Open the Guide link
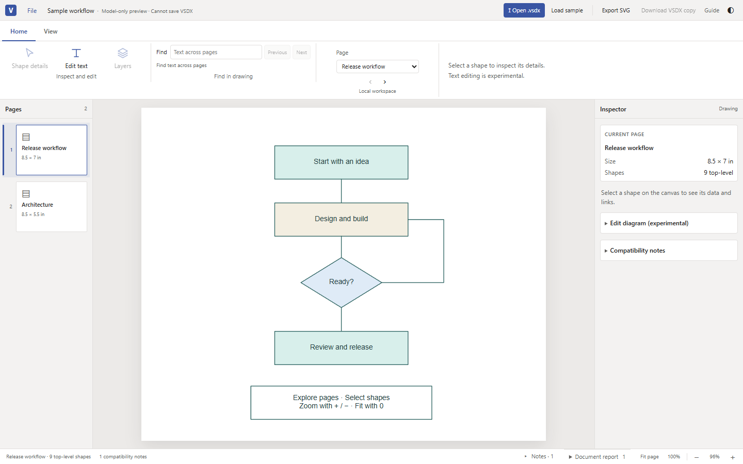The image size is (743, 464). (x=712, y=10)
